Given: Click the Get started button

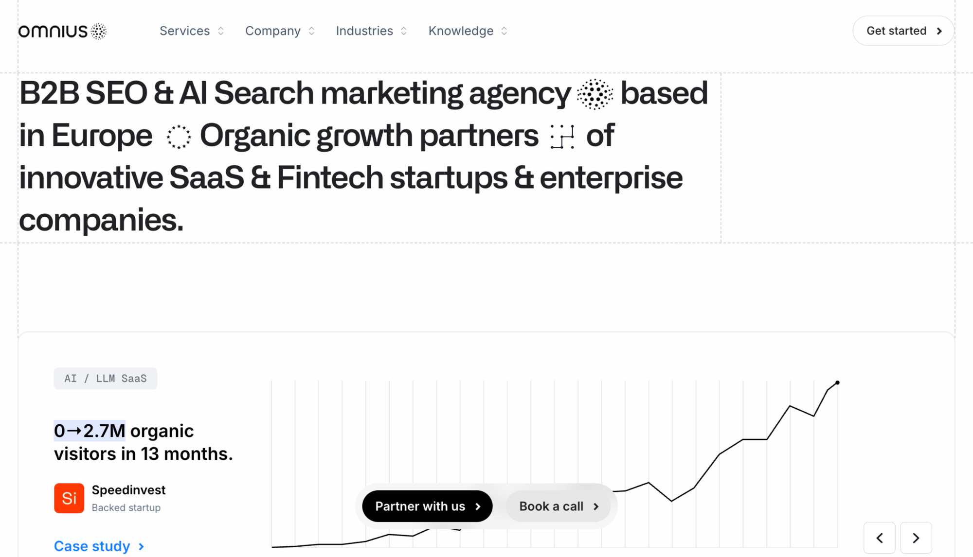Looking at the screenshot, I should (x=903, y=31).
